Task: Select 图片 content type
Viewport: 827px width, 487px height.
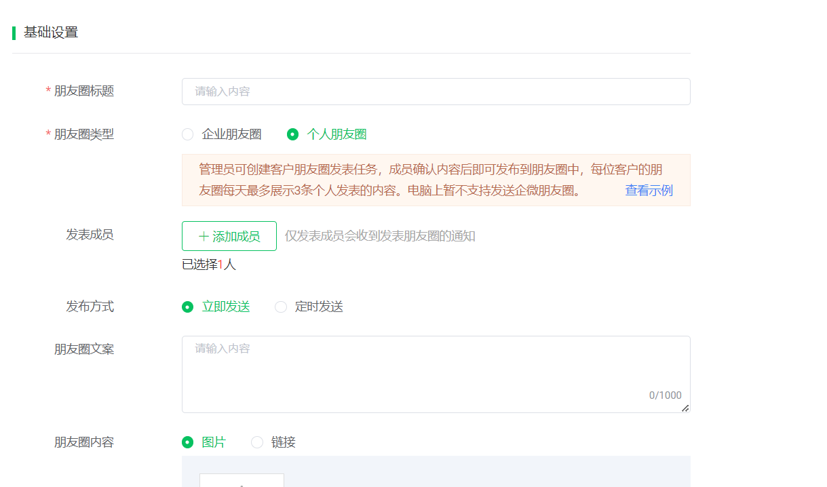Action: click(x=204, y=442)
